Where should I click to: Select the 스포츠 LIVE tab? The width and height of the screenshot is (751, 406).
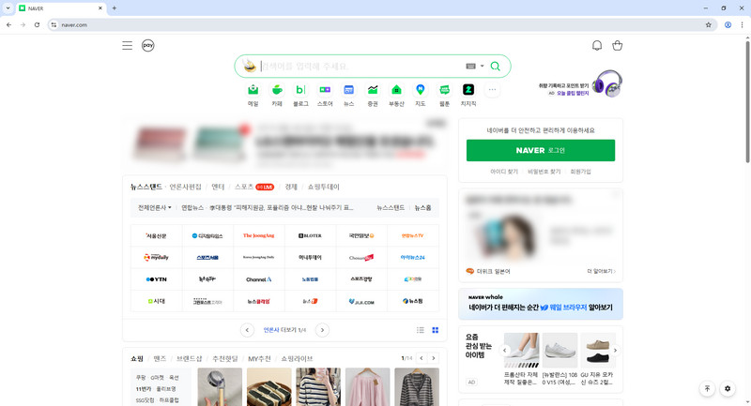point(254,187)
